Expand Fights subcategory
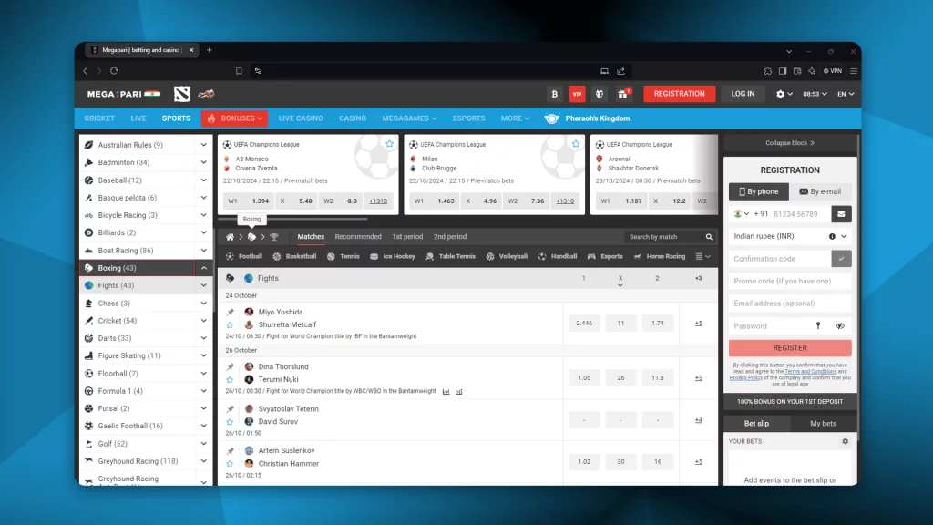This screenshot has width=933, height=525. click(x=203, y=285)
